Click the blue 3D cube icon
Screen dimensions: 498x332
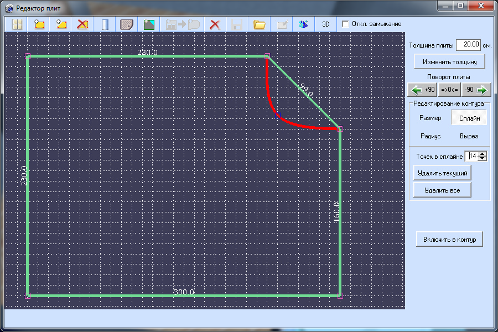click(x=303, y=24)
